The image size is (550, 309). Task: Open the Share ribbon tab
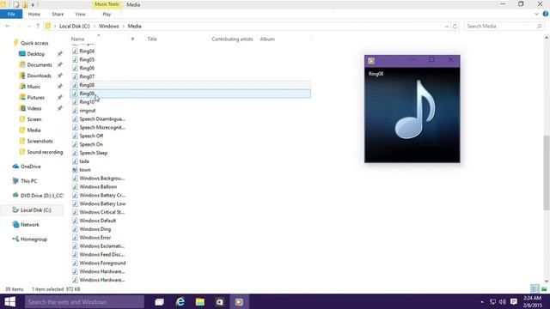[x=58, y=14]
